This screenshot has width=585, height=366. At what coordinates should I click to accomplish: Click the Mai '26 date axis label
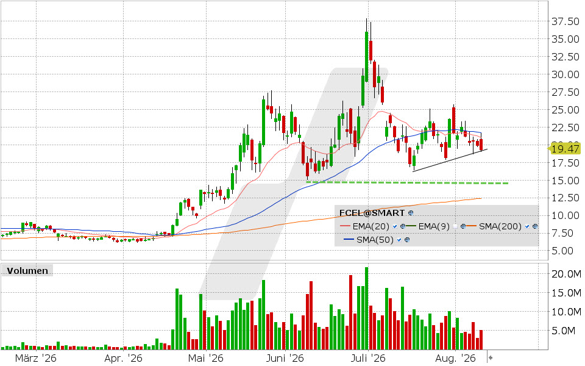pos(205,359)
